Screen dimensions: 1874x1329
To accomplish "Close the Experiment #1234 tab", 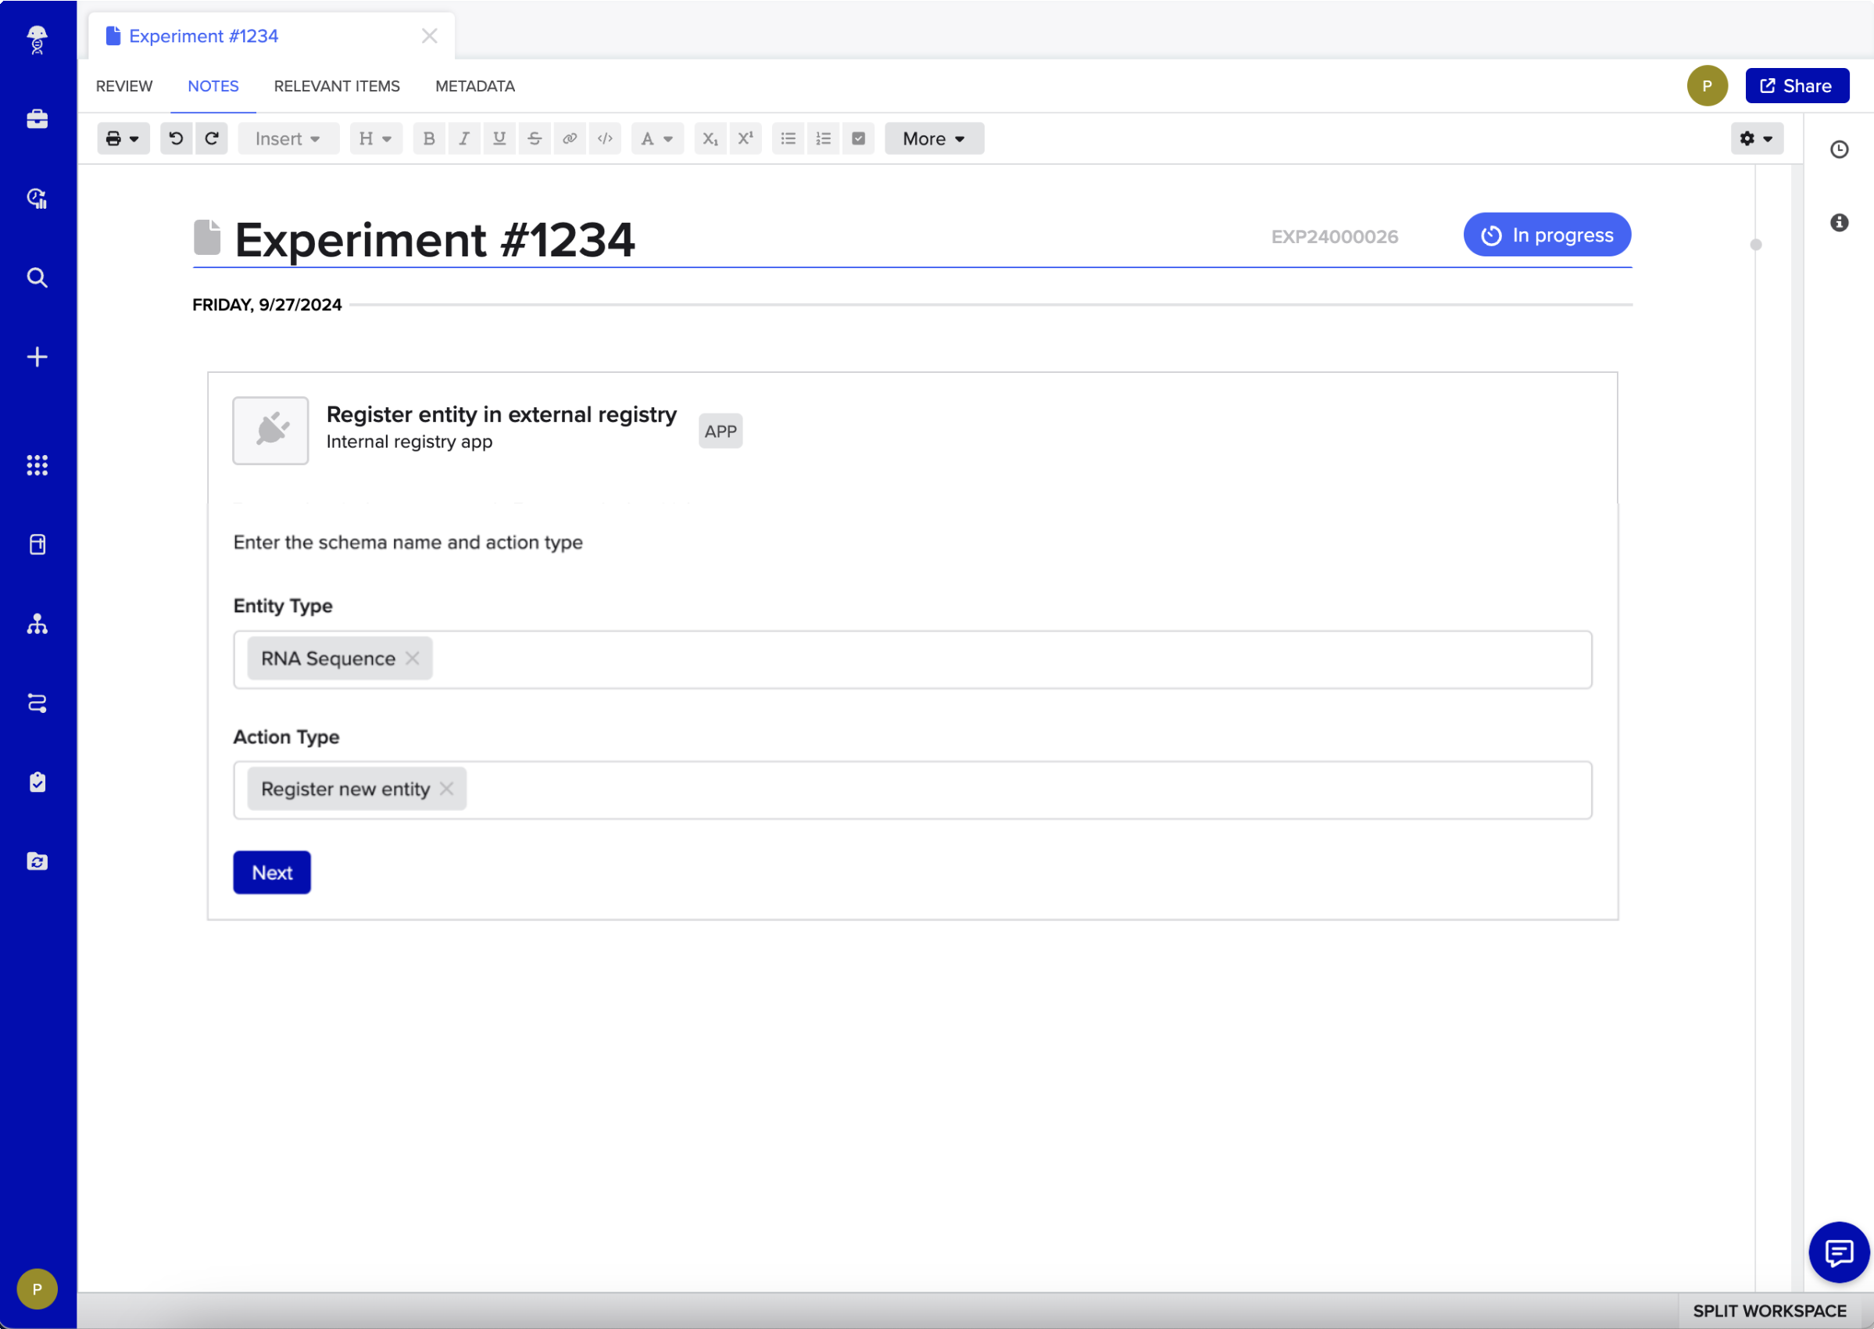I will coord(430,36).
